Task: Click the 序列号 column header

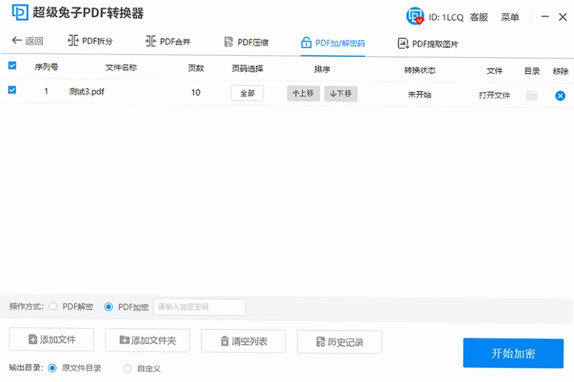Action: coord(47,67)
